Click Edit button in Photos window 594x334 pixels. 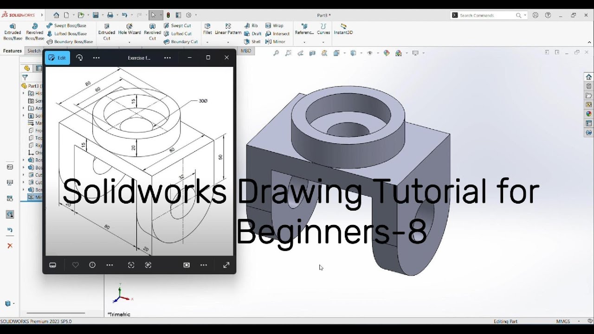tap(58, 58)
